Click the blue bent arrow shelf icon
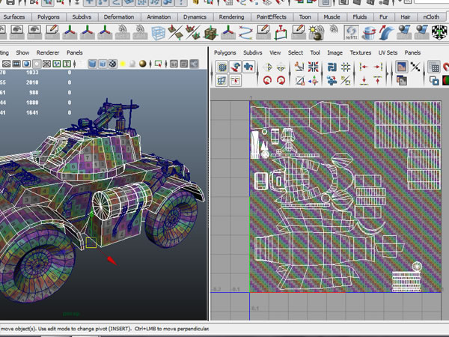This screenshot has width=449, height=337. click(386, 33)
